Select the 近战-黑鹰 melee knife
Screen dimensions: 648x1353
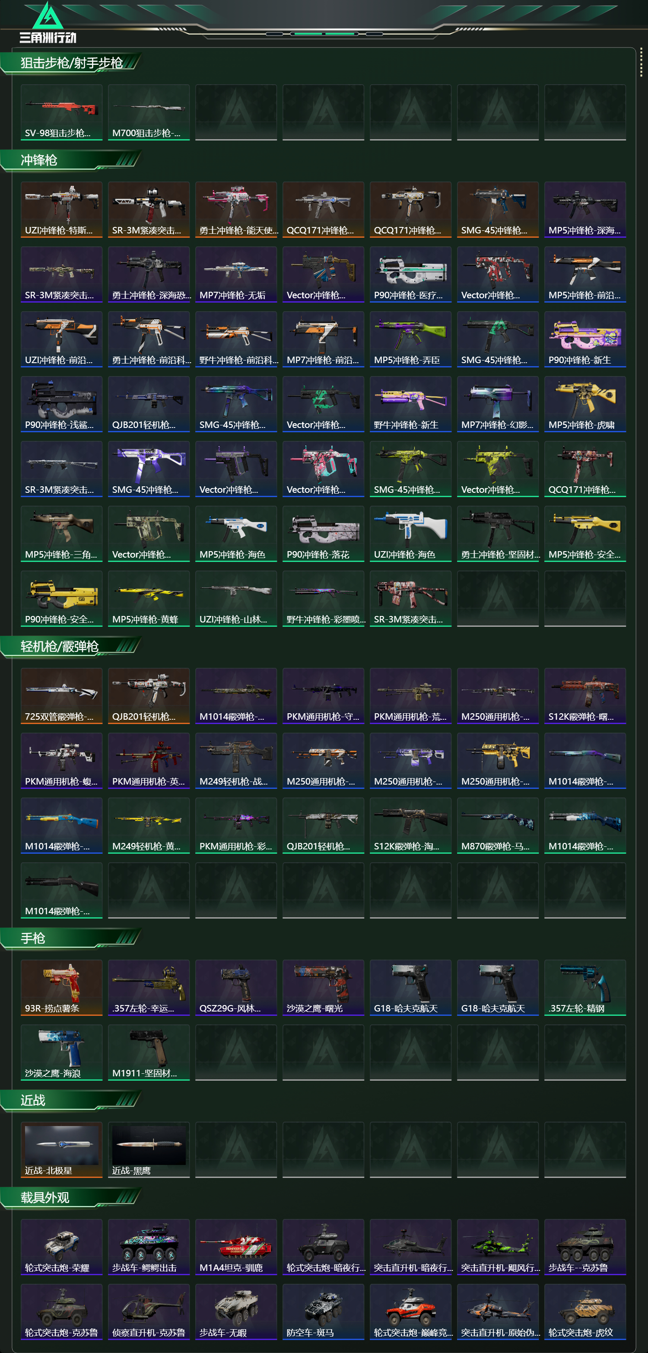click(x=149, y=1150)
